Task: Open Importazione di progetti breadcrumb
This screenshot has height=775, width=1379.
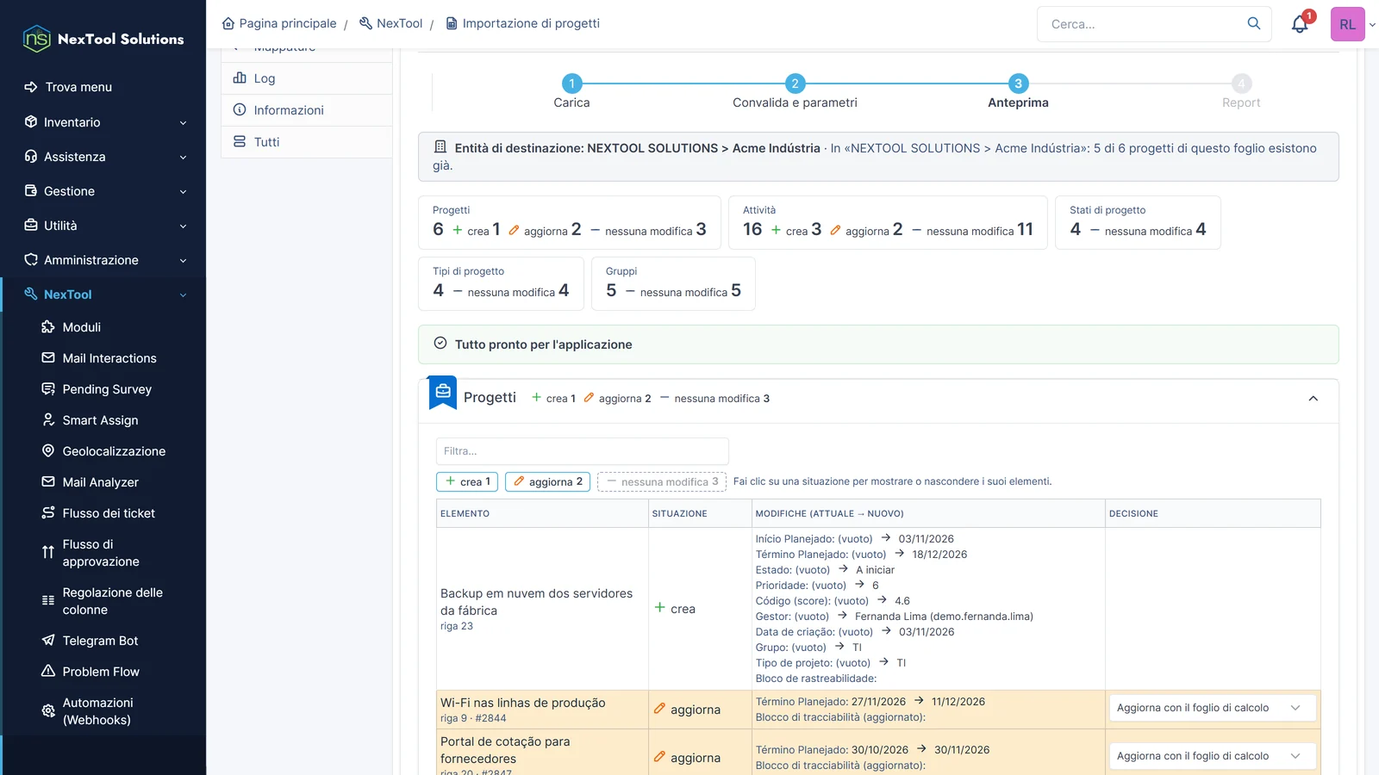Action: tap(522, 23)
